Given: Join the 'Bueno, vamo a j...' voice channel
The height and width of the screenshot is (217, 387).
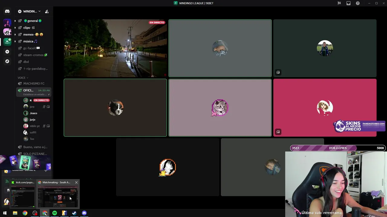Looking at the screenshot, I should pos(34,147).
